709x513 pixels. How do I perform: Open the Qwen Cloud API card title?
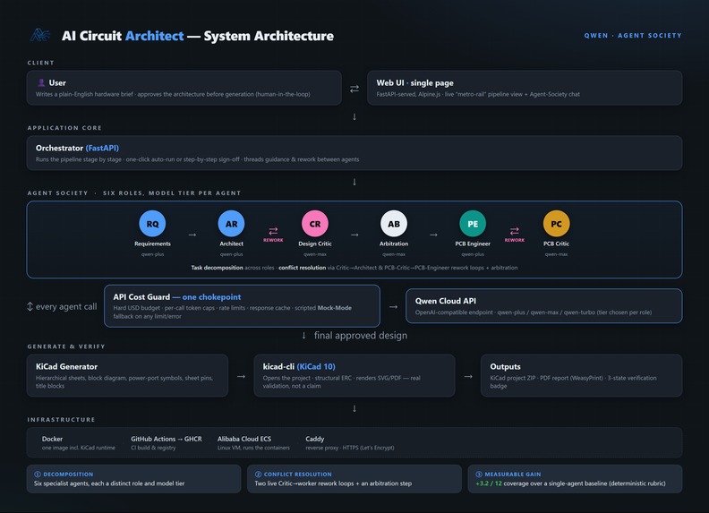(446, 301)
